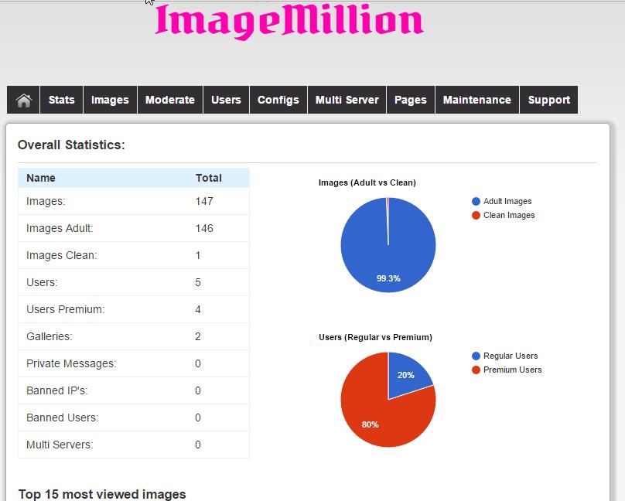Select the 'Images:' row label
This screenshot has height=501, width=625.
pyautogui.click(x=46, y=201)
